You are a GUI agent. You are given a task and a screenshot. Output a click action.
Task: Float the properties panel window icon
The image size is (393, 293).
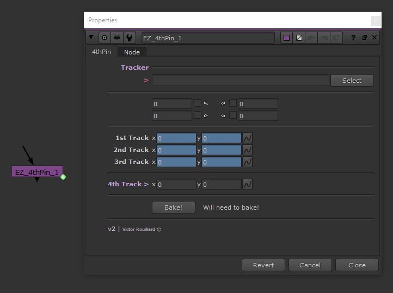364,38
